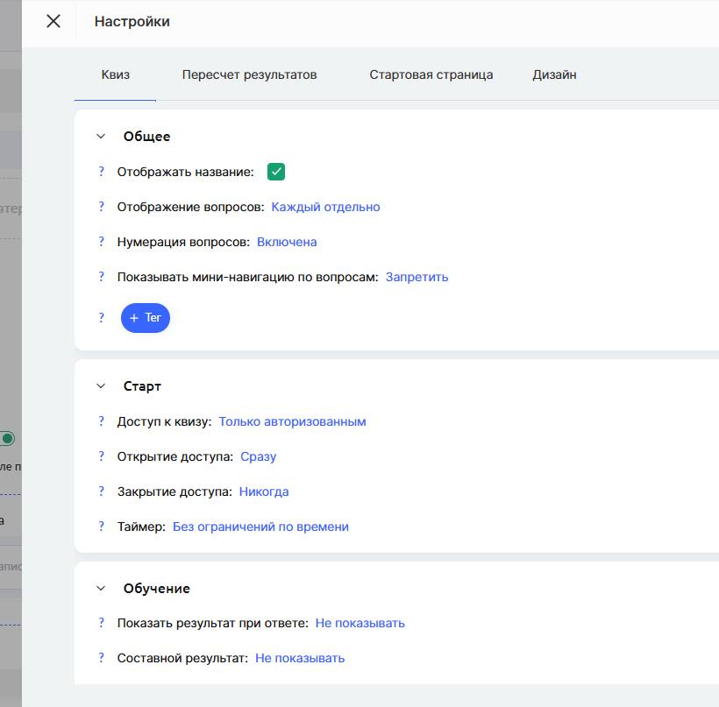Collapse the Обучение section
This screenshot has width=719, height=707.
tap(102, 589)
